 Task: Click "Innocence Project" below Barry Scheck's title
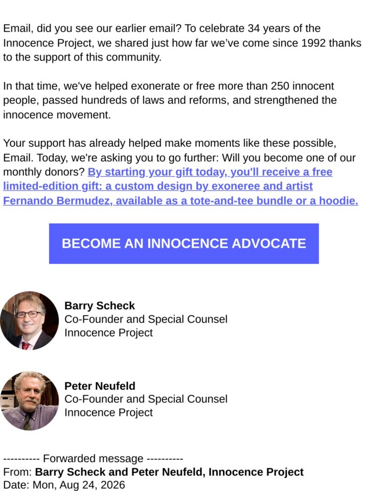click(x=108, y=332)
